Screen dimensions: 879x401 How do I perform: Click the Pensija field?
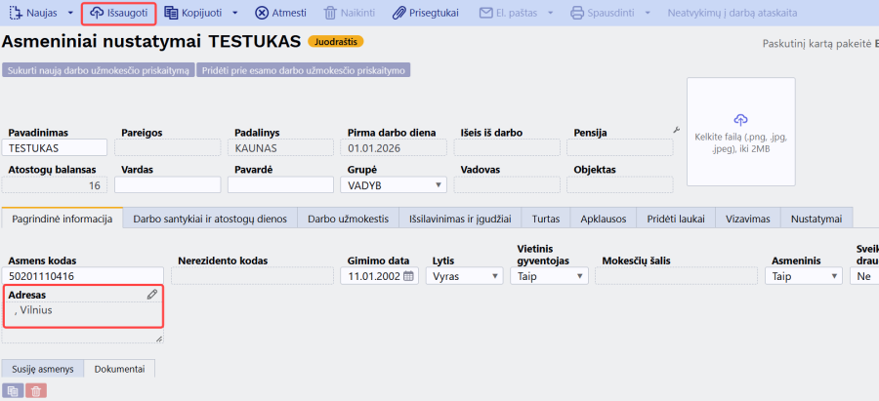[619, 148]
